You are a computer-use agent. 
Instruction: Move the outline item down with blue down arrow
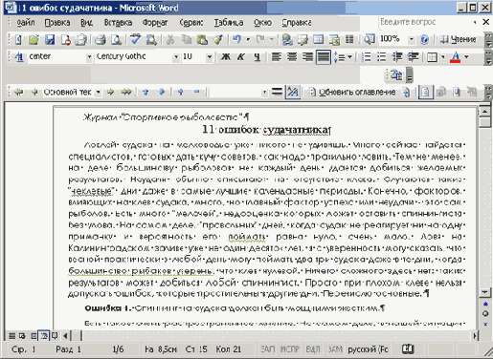[162, 93]
